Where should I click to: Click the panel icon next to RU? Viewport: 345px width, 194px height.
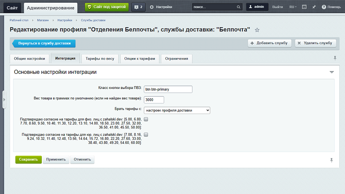pyautogui.click(x=304, y=7)
